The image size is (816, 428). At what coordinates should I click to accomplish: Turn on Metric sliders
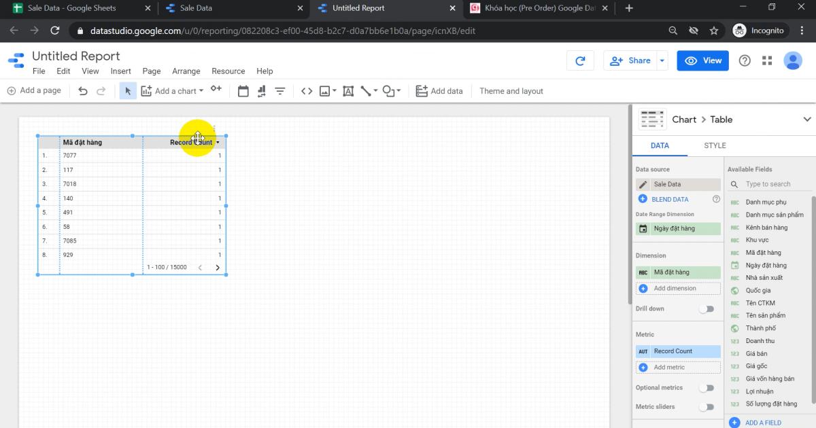coord(707,406)
